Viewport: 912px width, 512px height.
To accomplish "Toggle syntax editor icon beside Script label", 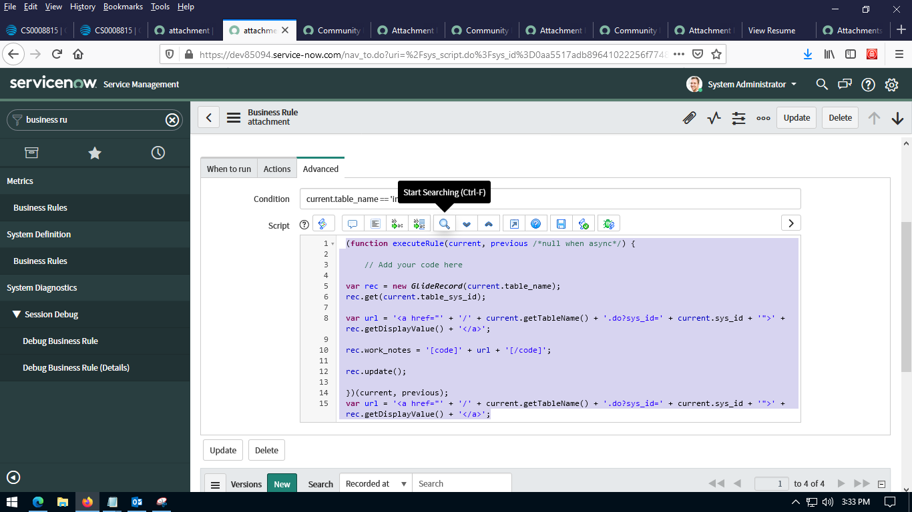I will pos(324,224).
